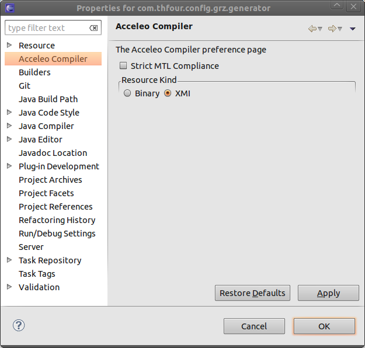This screenshot has width=365, height=348.
Task: Click the Restore Defaults button
Action: (252, 293)
